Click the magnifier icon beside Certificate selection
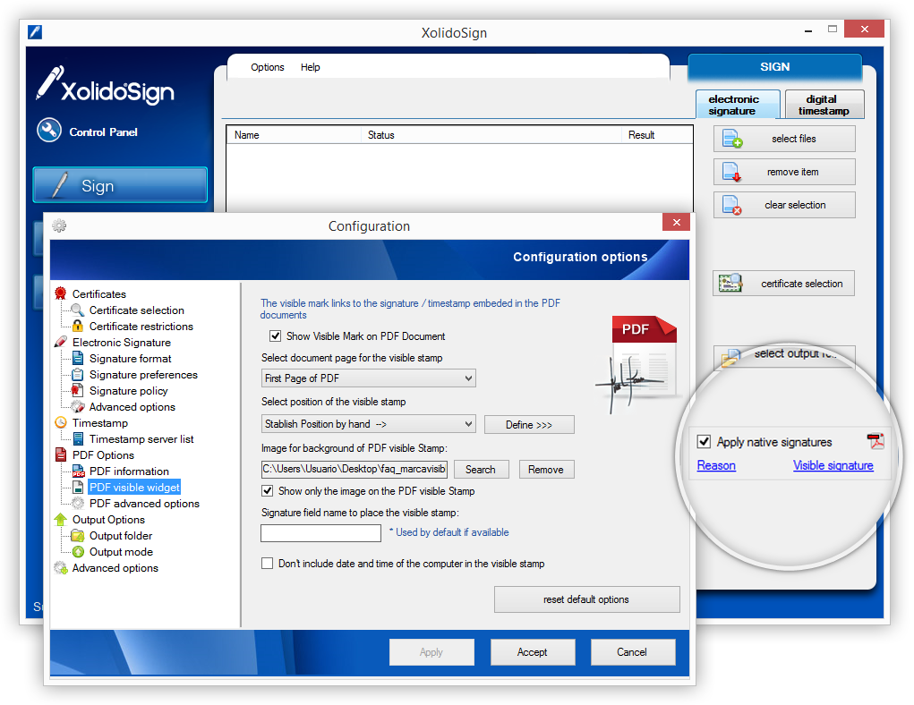Screen dimensions: 914x705 coord(78,310)
